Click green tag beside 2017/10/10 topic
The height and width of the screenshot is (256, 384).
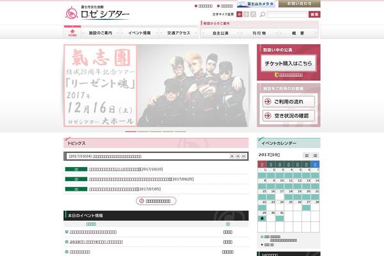pos(76,169)
